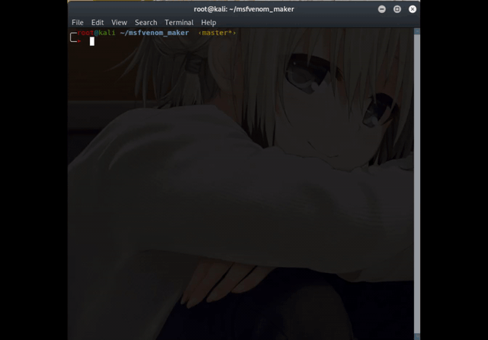This screenshot has width=488, height=340.
Task: Click the window title root@kali: ~/msfvenom_maker
Action: 244,9
